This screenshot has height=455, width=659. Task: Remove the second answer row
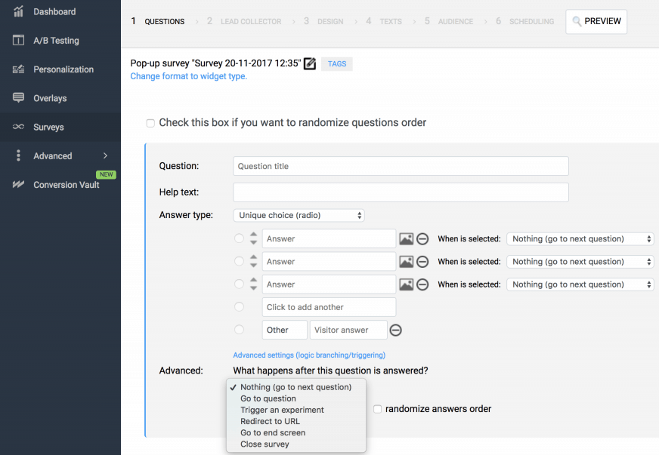click(x=422, y=262)
